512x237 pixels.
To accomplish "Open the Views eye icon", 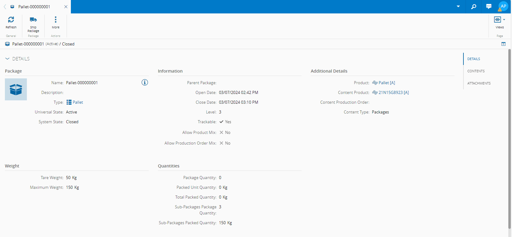I will tap(497, 20).
